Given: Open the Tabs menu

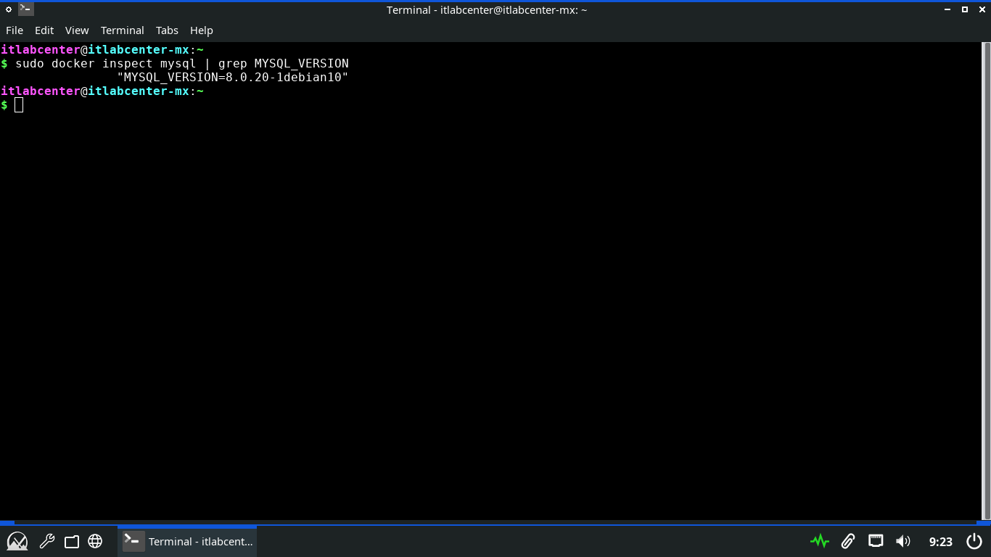Looking at the screenshot, I should tap(167, 30).
